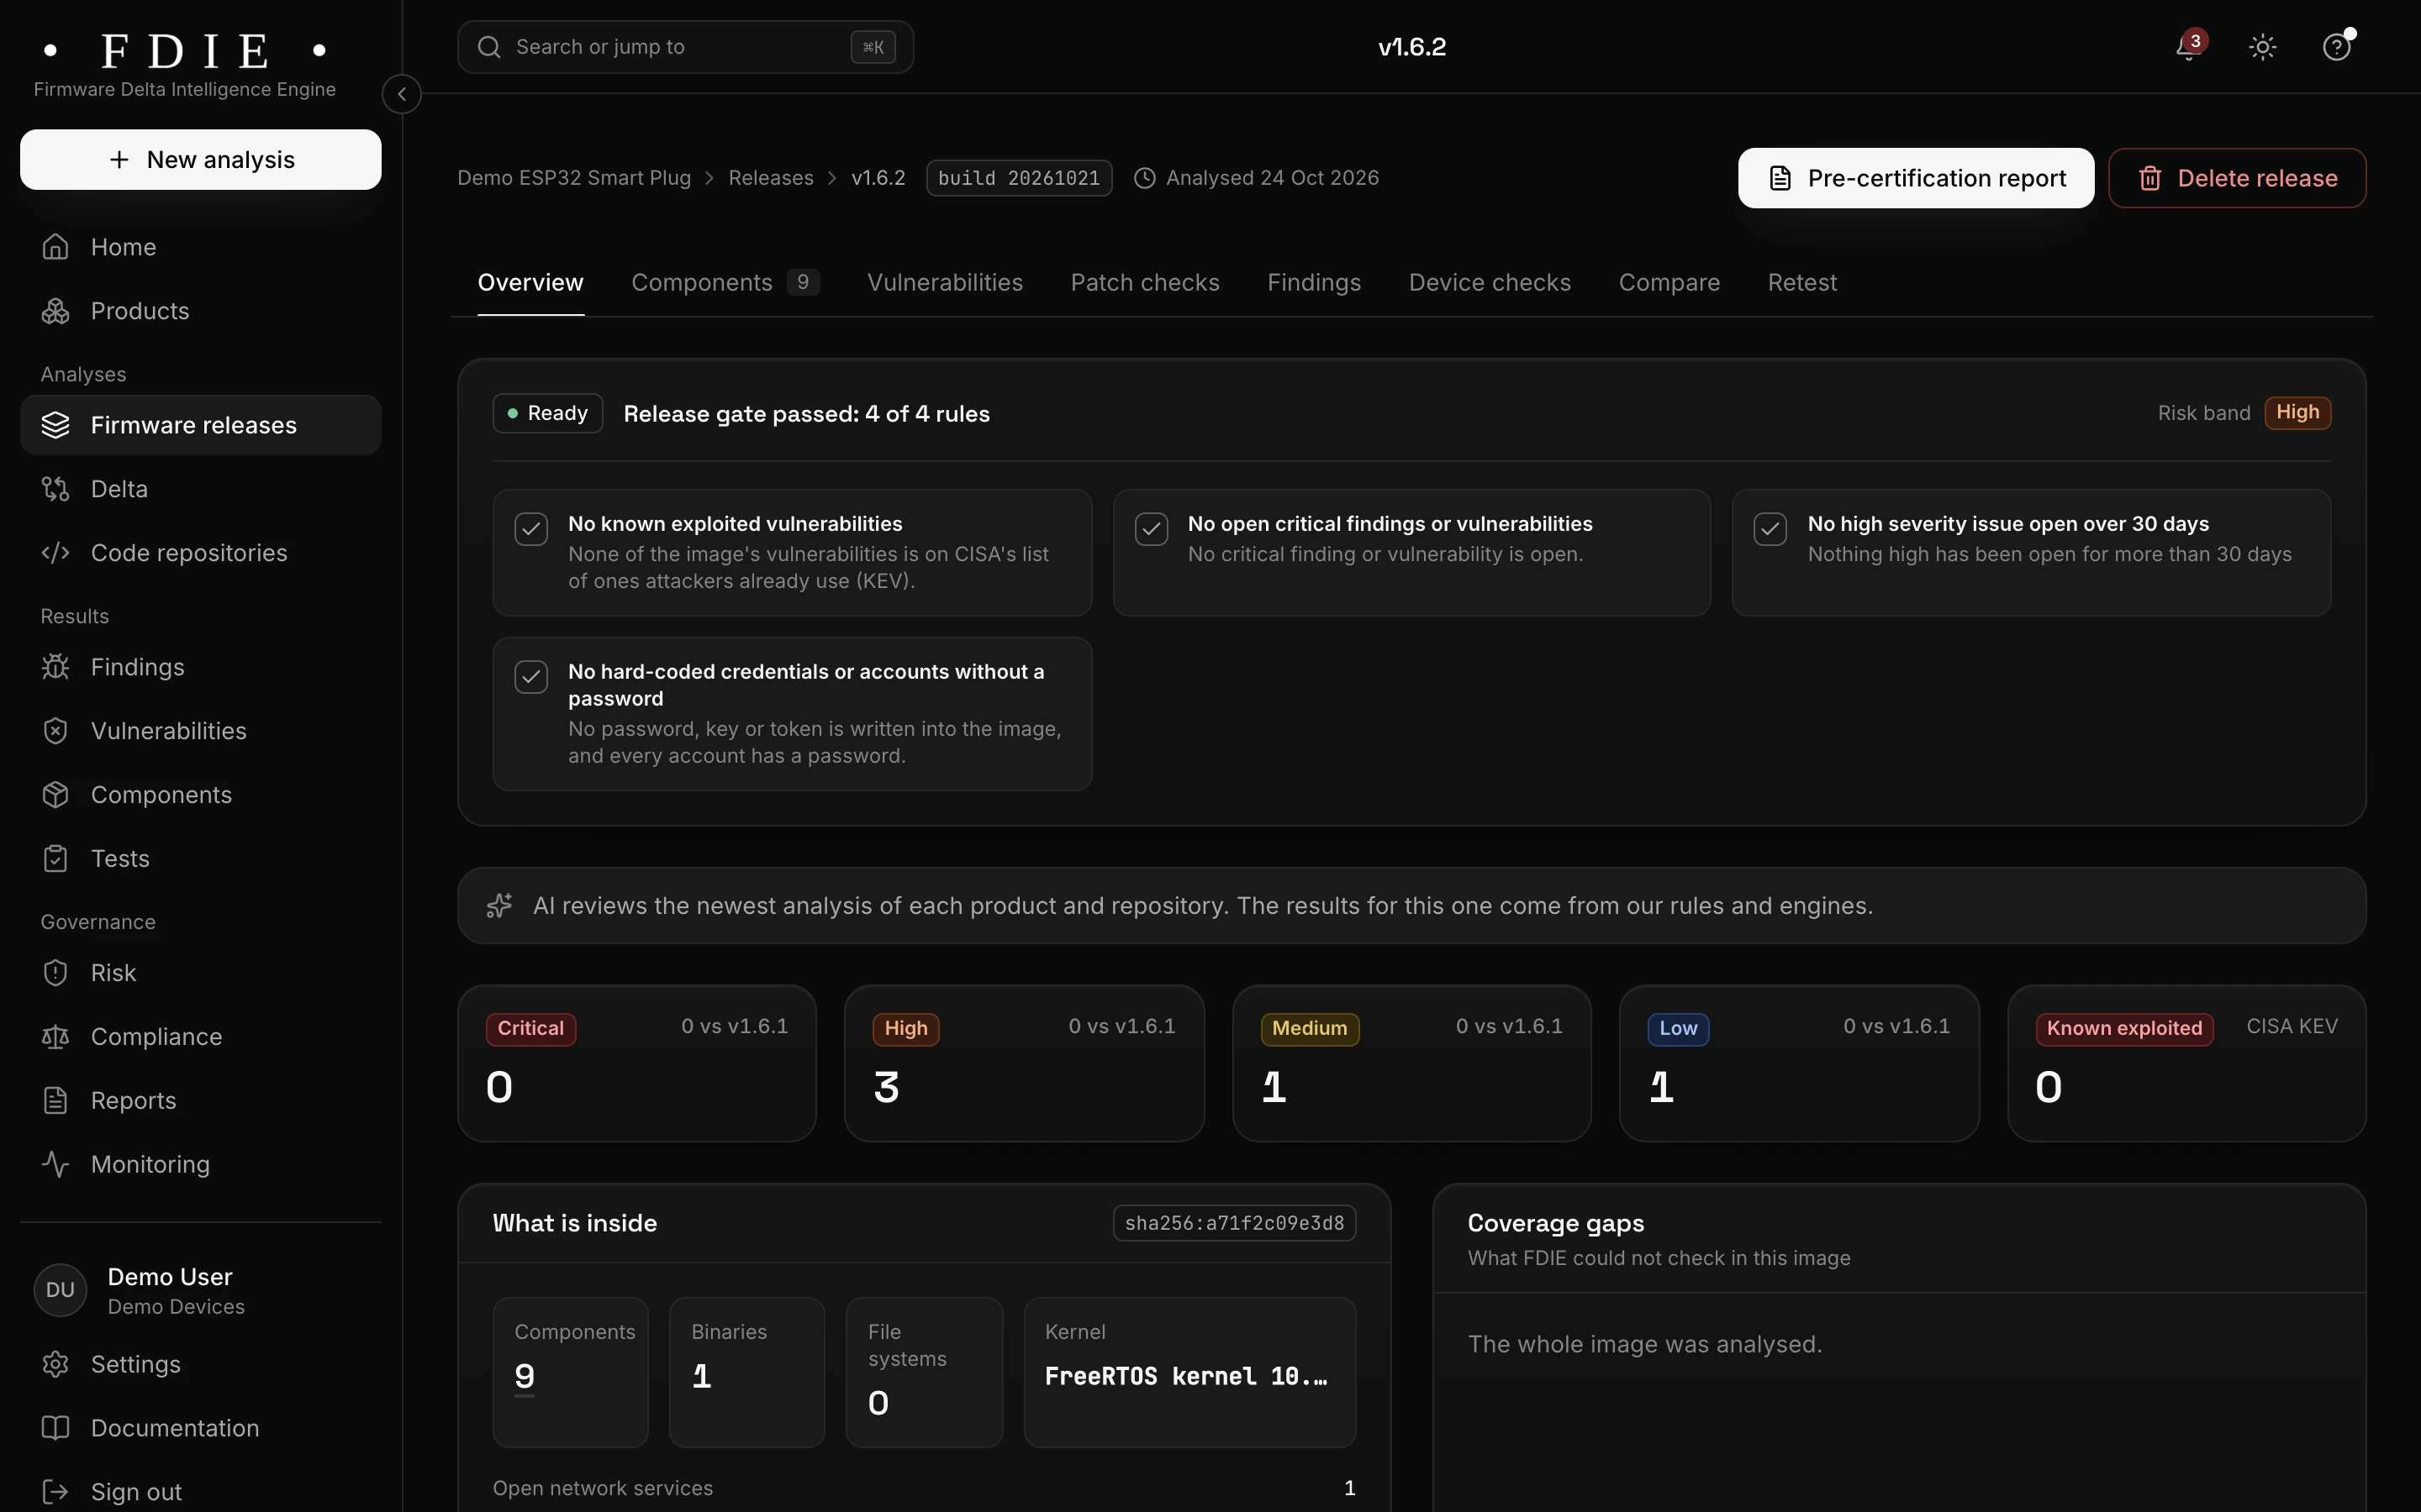Click checkbox for No hard-coded credentials
The width and height of the screenshot is (2421, 1512).
tap(531, 677)
